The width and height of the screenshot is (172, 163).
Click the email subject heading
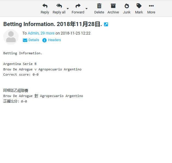pyautogui.click(x=53, y=24)
